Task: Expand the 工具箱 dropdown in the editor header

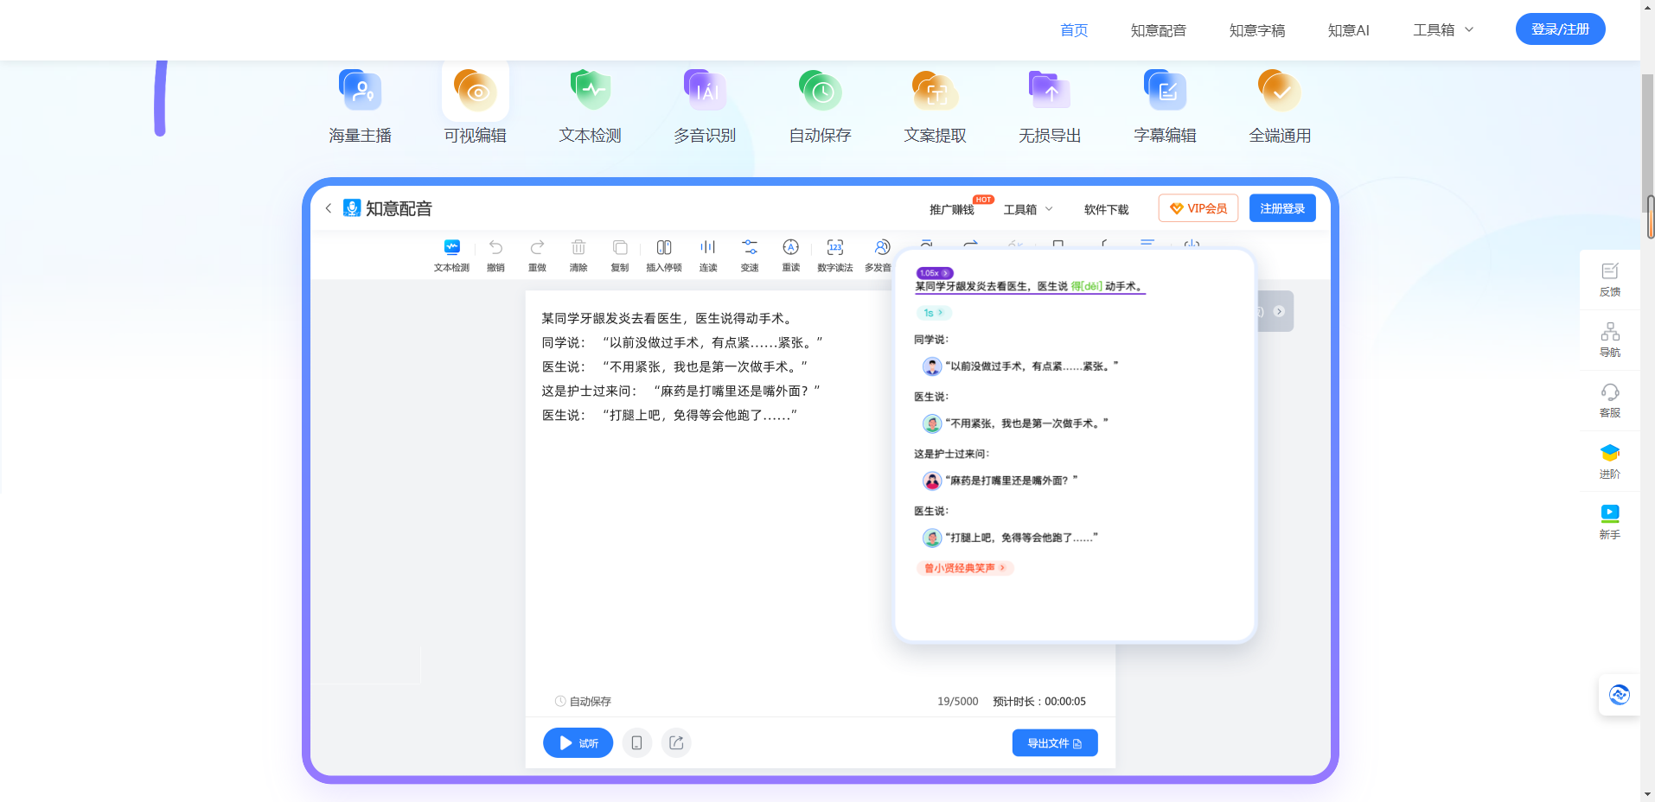Action: click(1027, 208)
